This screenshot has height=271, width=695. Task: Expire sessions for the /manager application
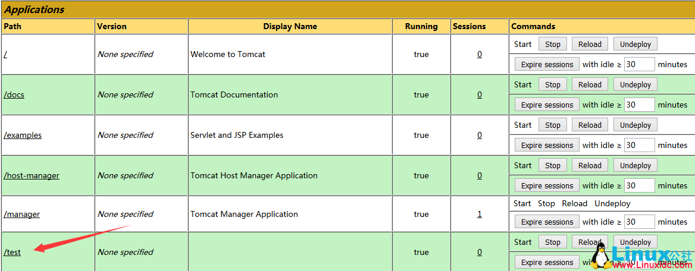coord(547,222)
